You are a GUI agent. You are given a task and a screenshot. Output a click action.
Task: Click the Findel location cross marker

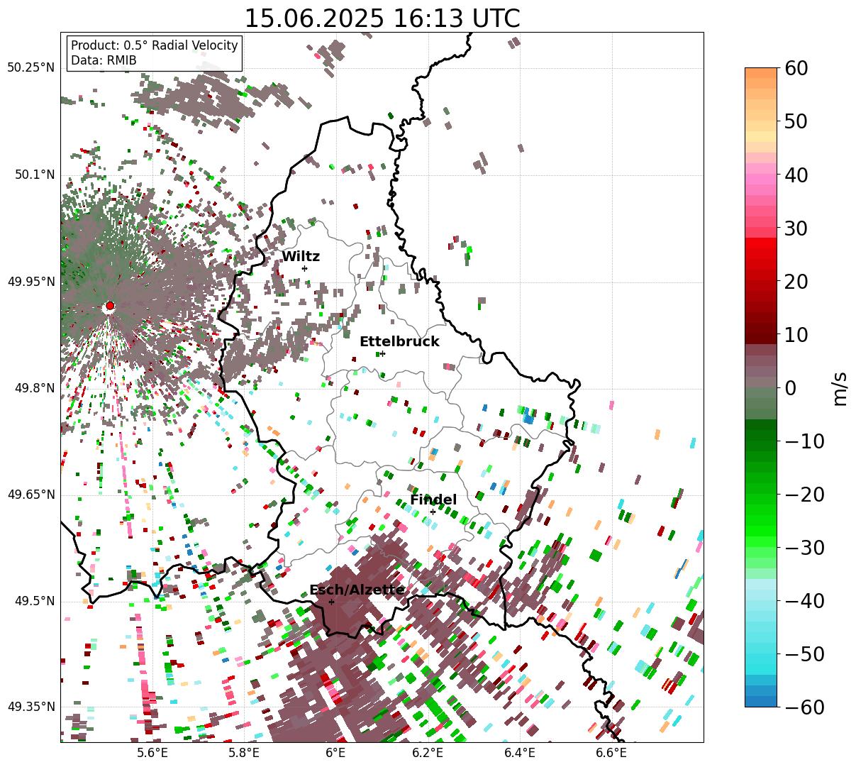tap(433, 512)
